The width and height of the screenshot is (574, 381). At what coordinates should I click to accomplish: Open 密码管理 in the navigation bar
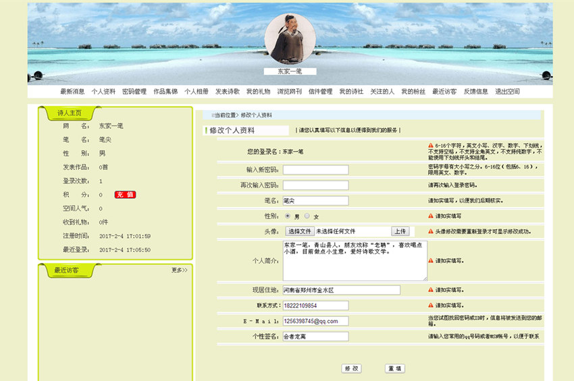(x=134, y=92)
